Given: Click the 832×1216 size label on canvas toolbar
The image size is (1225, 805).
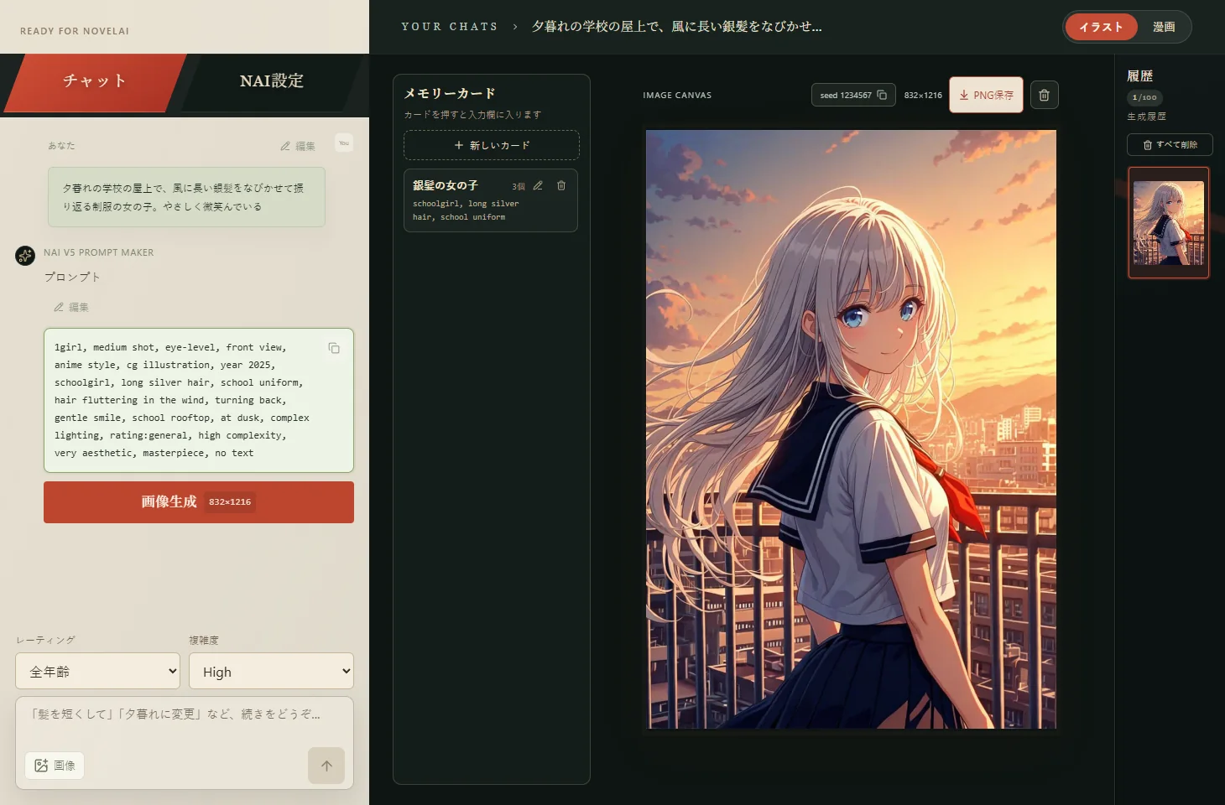Looking at the screenshot, I should (923, 96).
